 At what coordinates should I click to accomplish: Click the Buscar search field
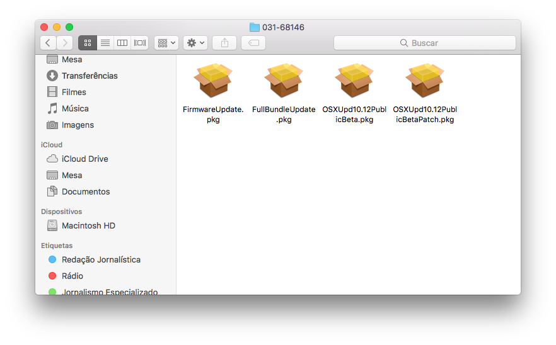424,43
